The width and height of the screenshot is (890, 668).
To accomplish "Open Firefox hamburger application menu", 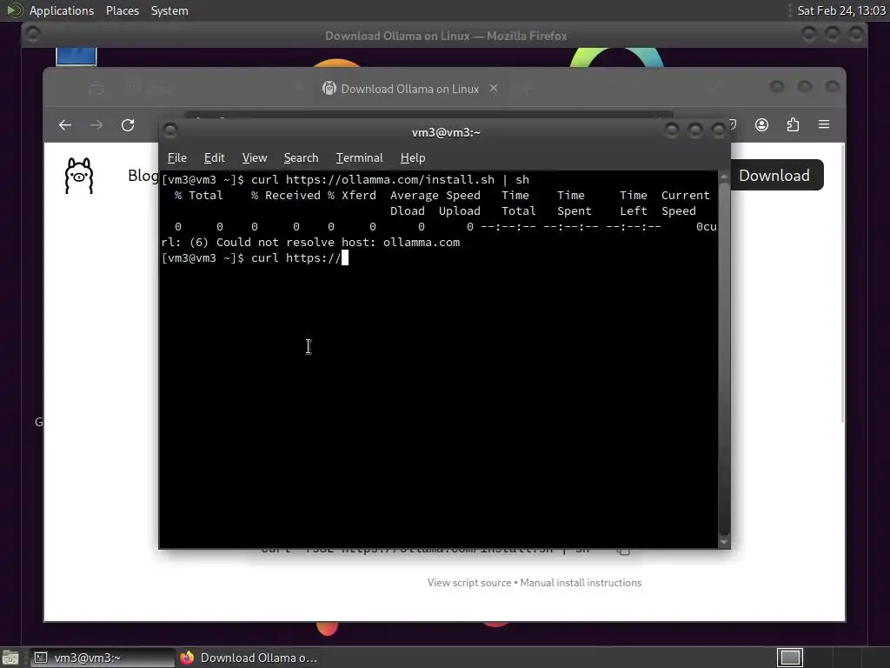I will (824, 124).
